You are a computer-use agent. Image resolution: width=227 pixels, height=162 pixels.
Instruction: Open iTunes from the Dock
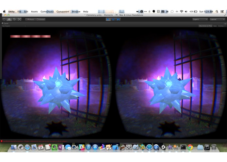(x=88, y=147)
